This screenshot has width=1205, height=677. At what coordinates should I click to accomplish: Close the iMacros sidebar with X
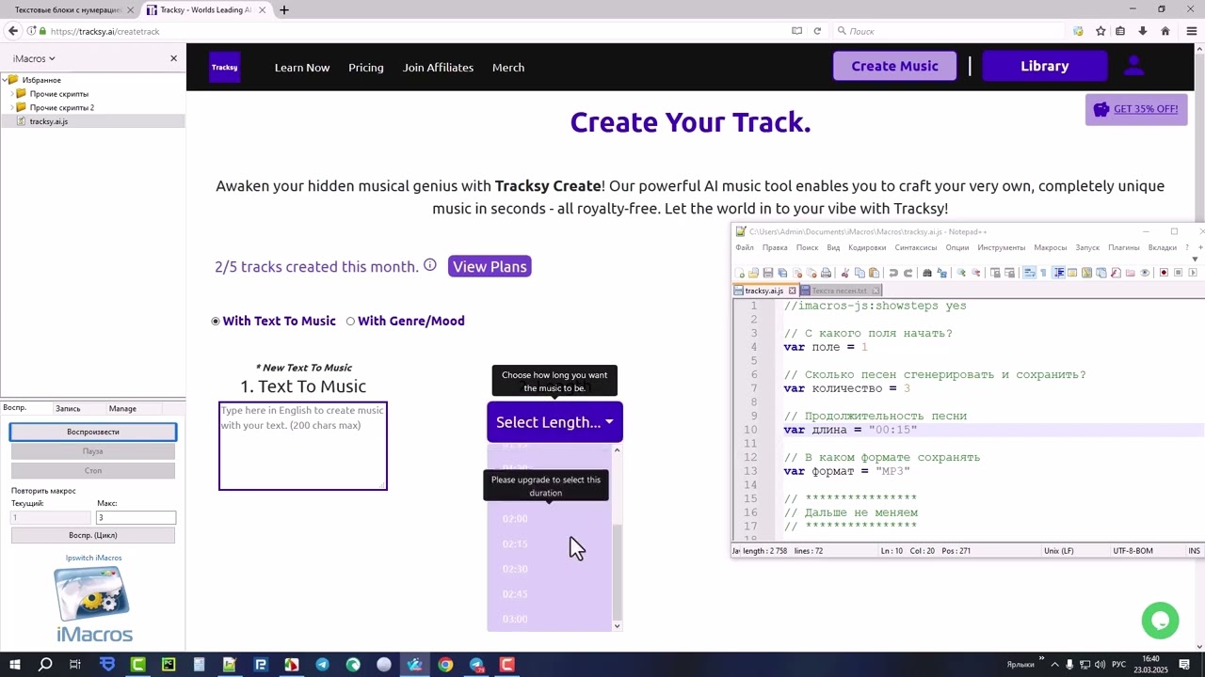173,58
